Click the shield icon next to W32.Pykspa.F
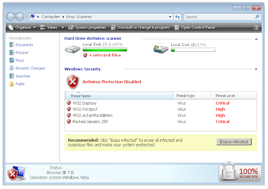The height and width of the screenshot is (189, 268). 69,109
